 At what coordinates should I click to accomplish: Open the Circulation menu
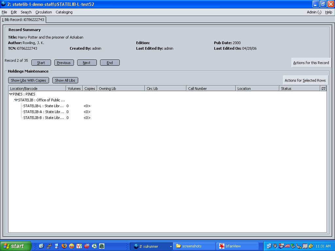click(44, 12)
